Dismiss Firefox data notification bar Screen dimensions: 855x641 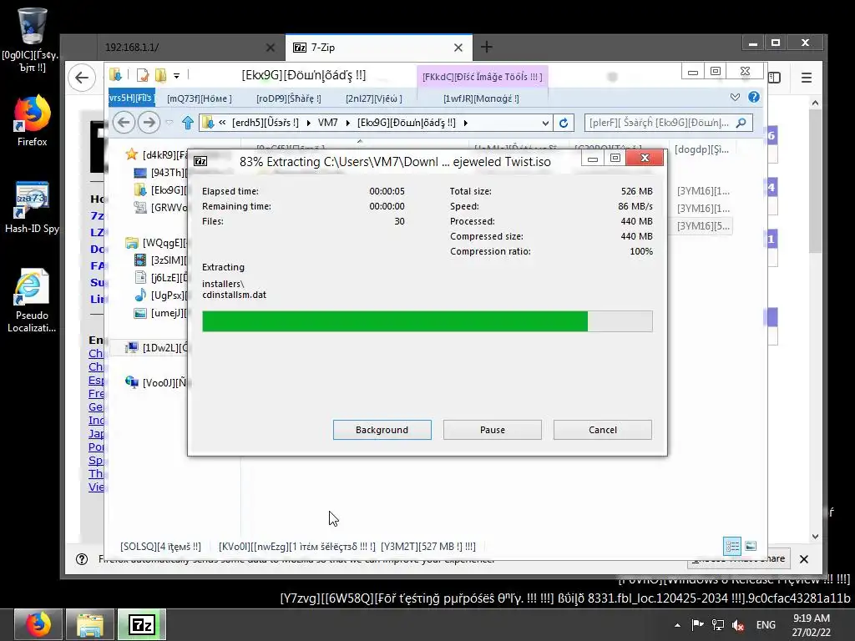(x=804, y=558)
